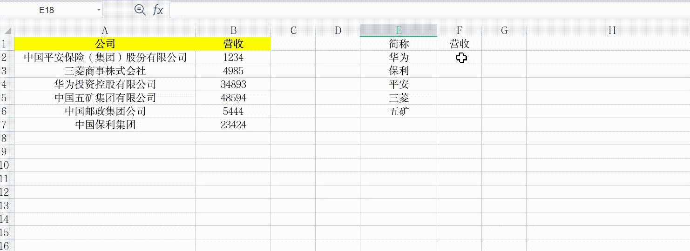Image resolution: width=690 pixels, height=251 pixels.
Task: Select column A header
Action: click(x=105, y=31)
